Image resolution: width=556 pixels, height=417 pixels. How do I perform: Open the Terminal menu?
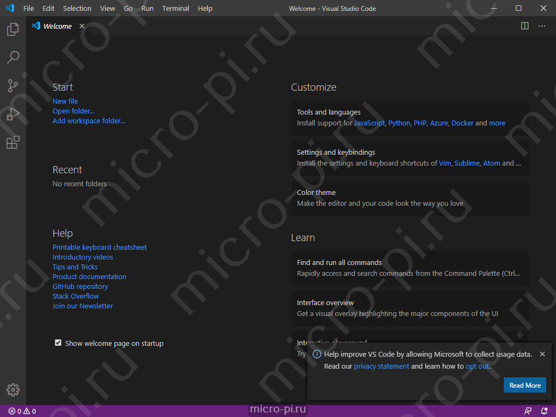(175, 8)
